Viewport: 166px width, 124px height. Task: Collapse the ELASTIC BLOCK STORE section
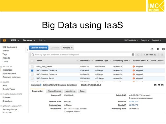(x=1, y=94)
